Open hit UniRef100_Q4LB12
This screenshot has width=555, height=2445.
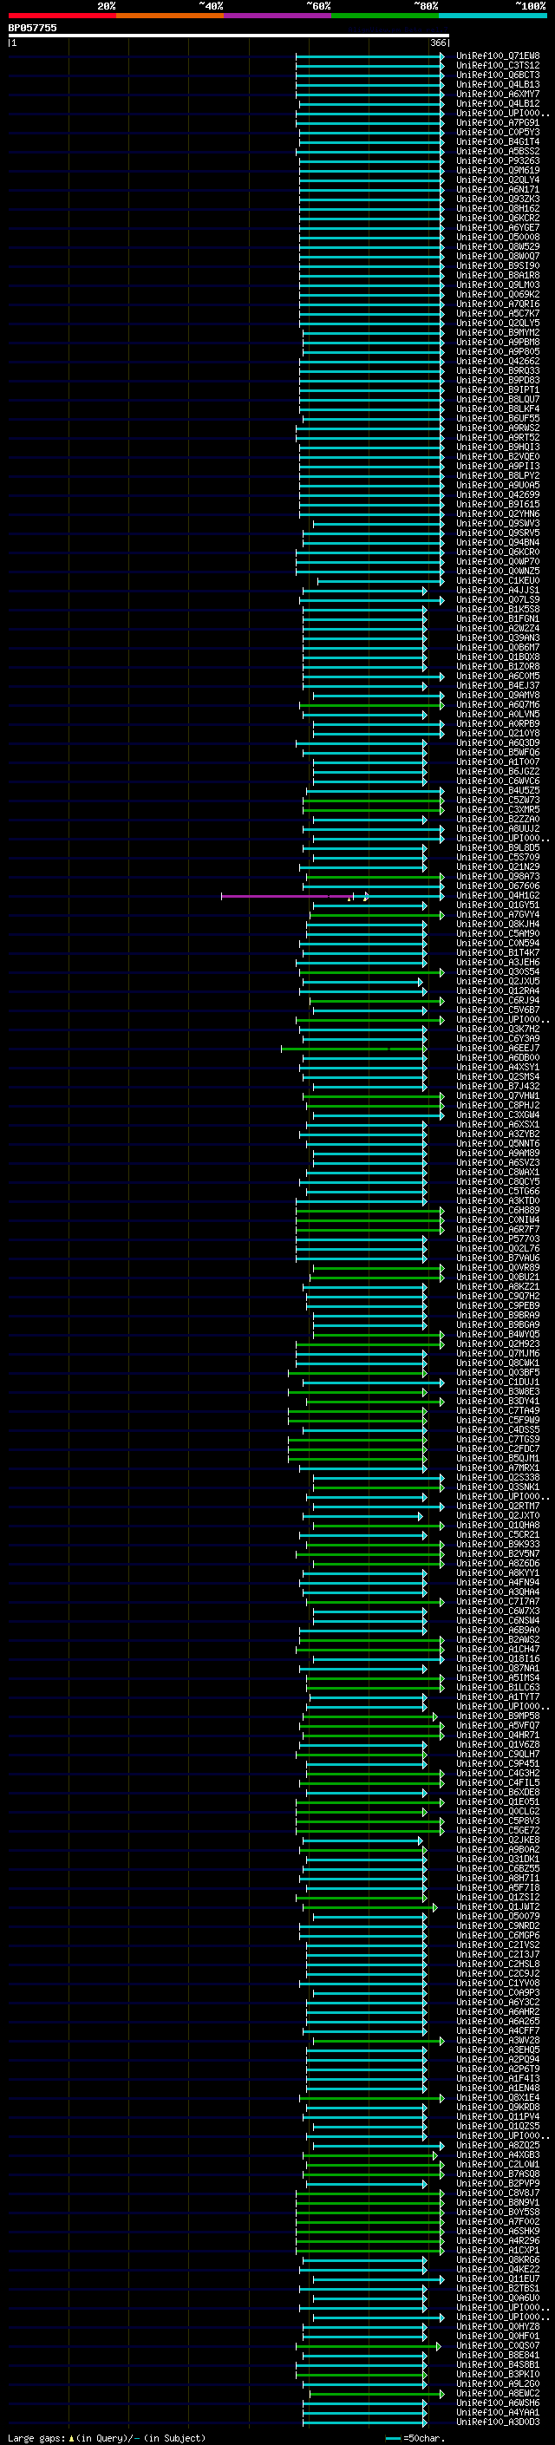pyautogui.click(x=498, y=103)
